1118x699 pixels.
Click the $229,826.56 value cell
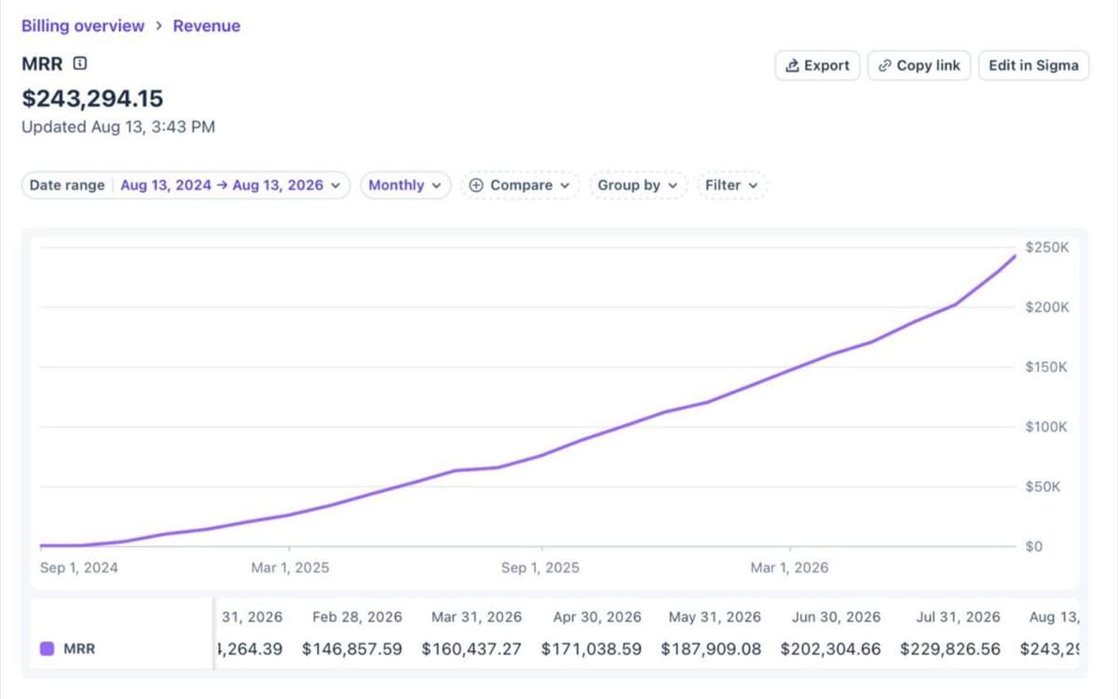point(949,649)
